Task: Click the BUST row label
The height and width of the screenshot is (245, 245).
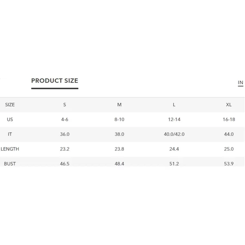Action: 10,164
